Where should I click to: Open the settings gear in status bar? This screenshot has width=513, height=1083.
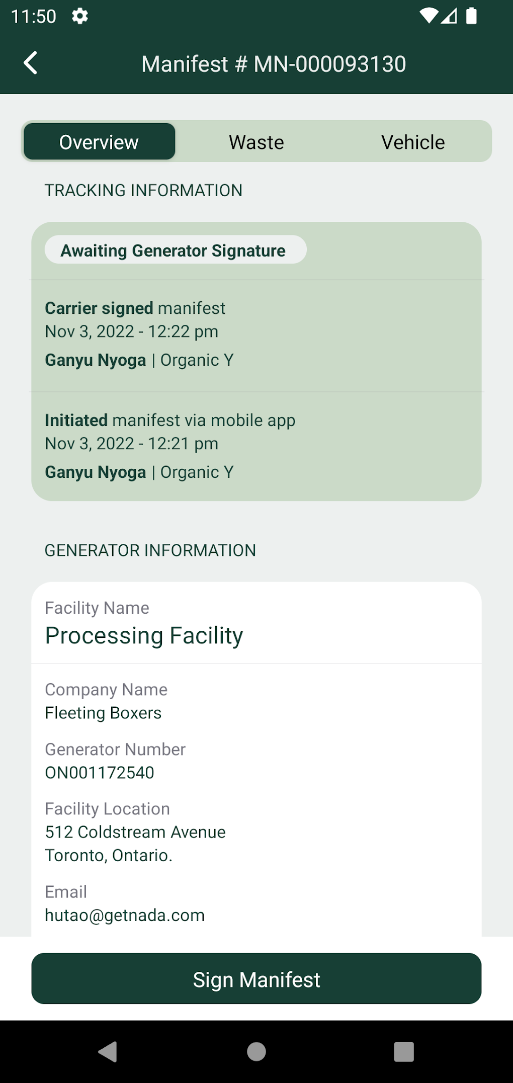pos(79,17)
